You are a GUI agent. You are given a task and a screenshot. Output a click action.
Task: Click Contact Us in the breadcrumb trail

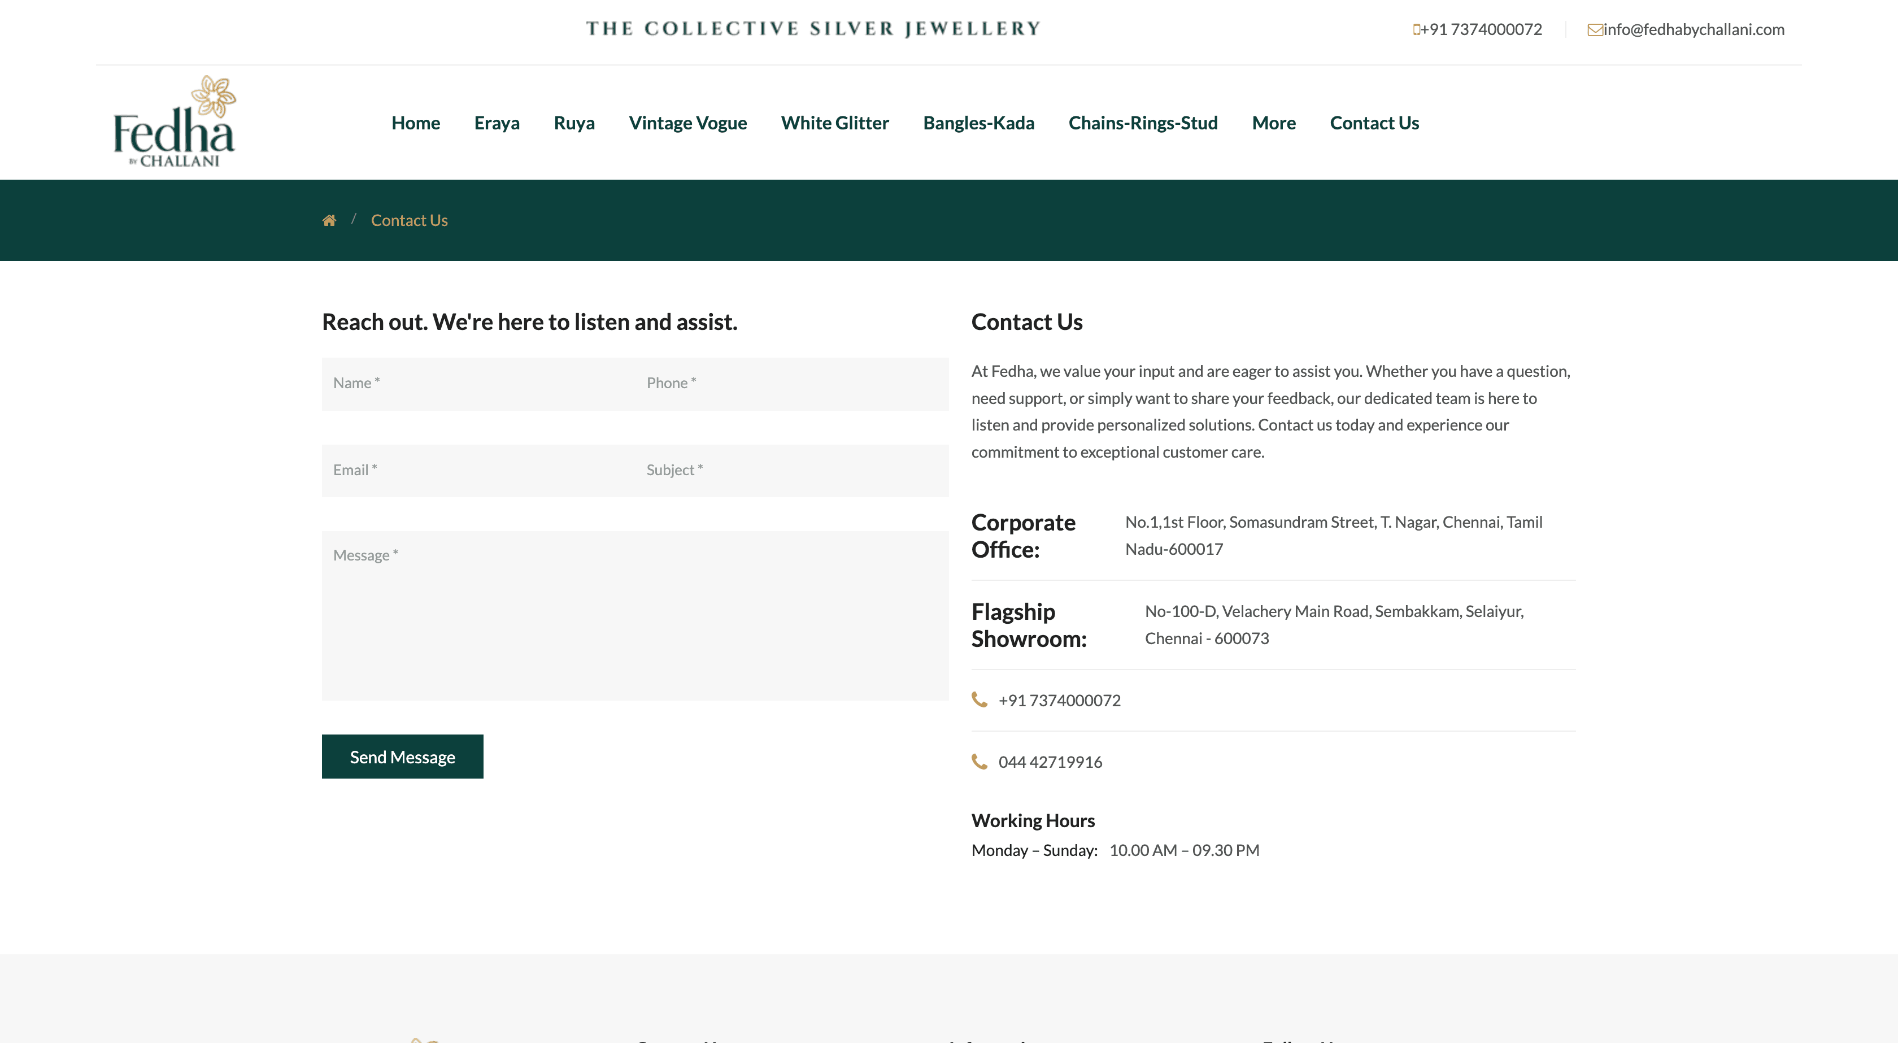(x=409, y=220)
